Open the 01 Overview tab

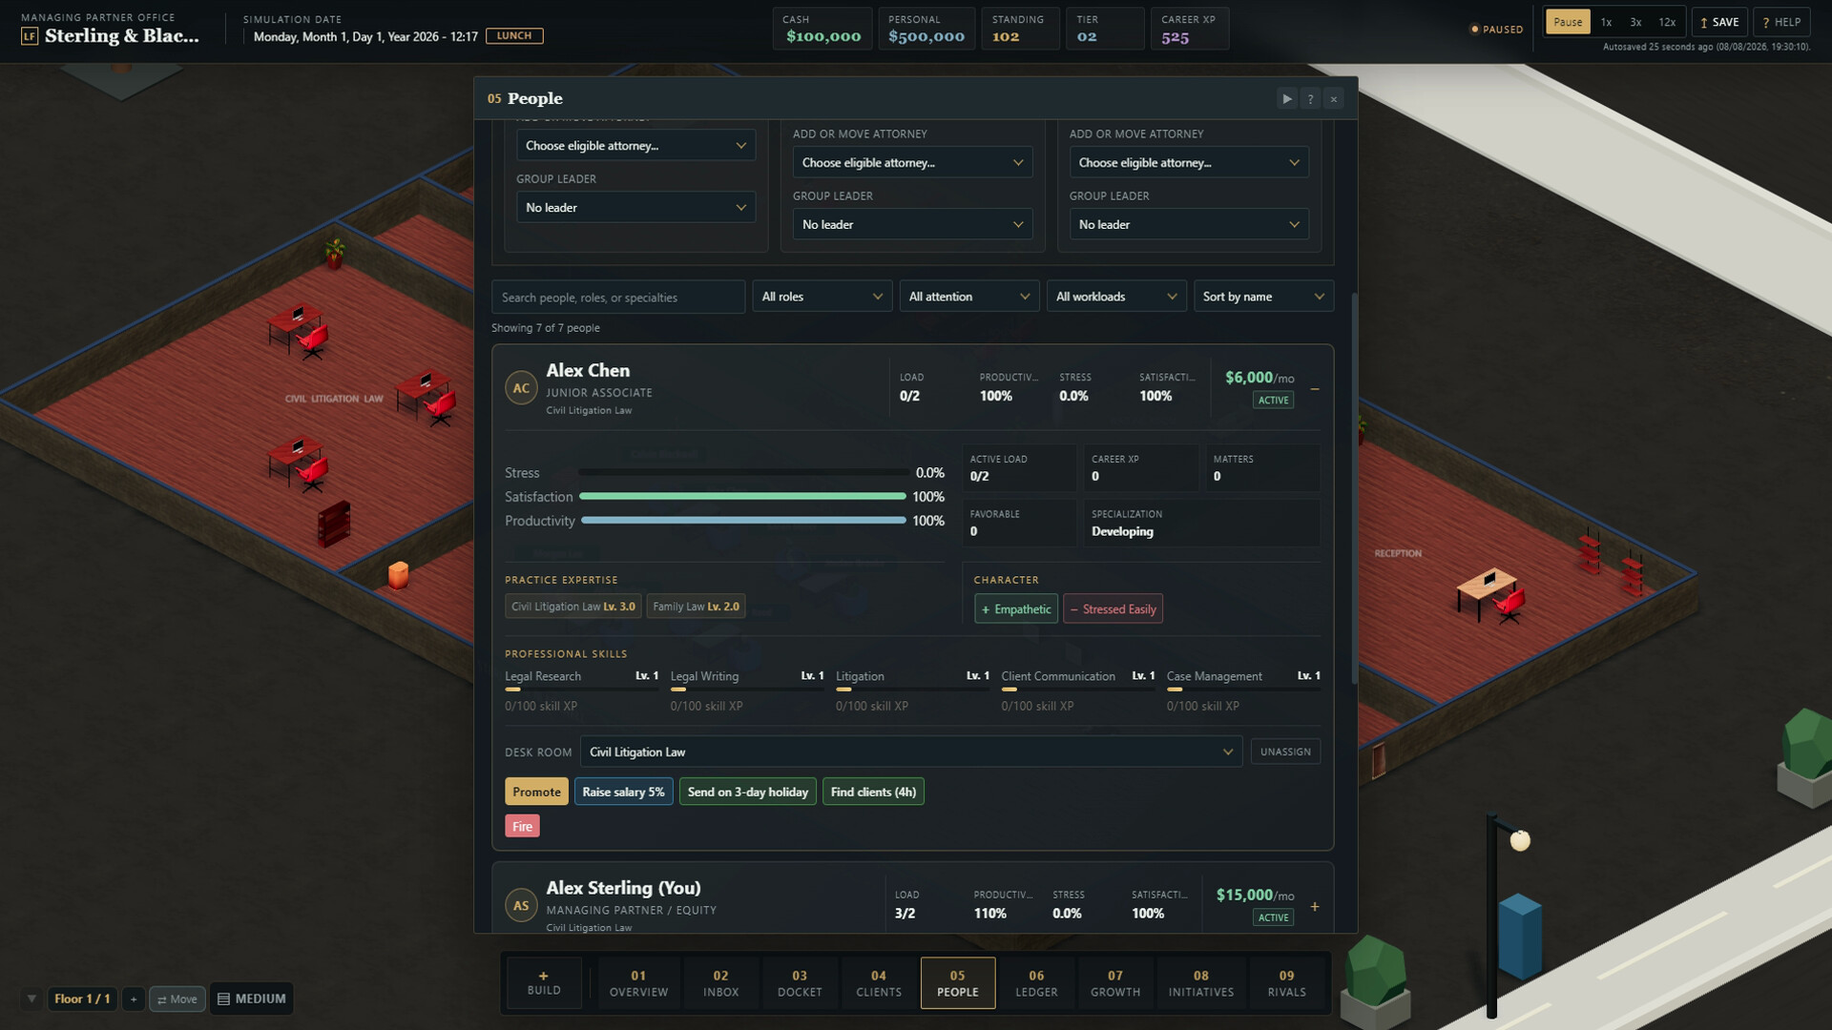tap(638, 982)
